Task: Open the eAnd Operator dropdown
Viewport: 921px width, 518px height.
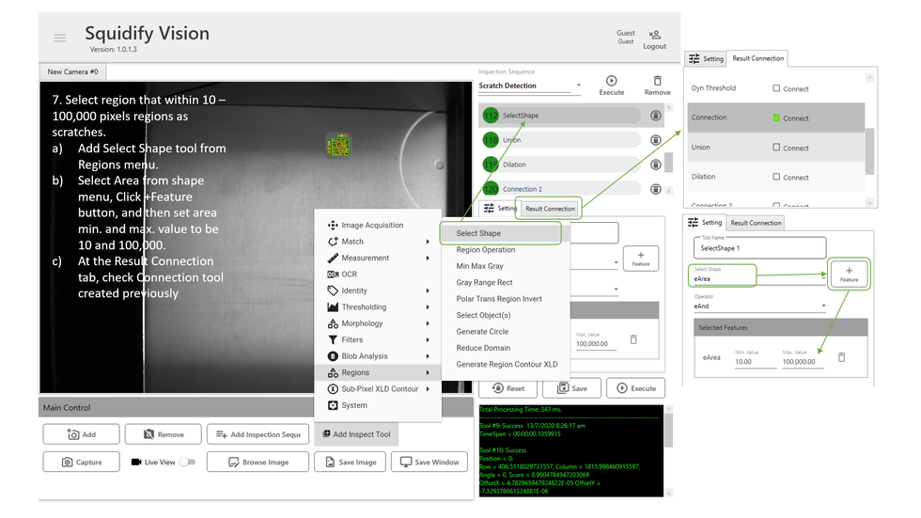Action: pyautogui.click(x=823, y=306)
